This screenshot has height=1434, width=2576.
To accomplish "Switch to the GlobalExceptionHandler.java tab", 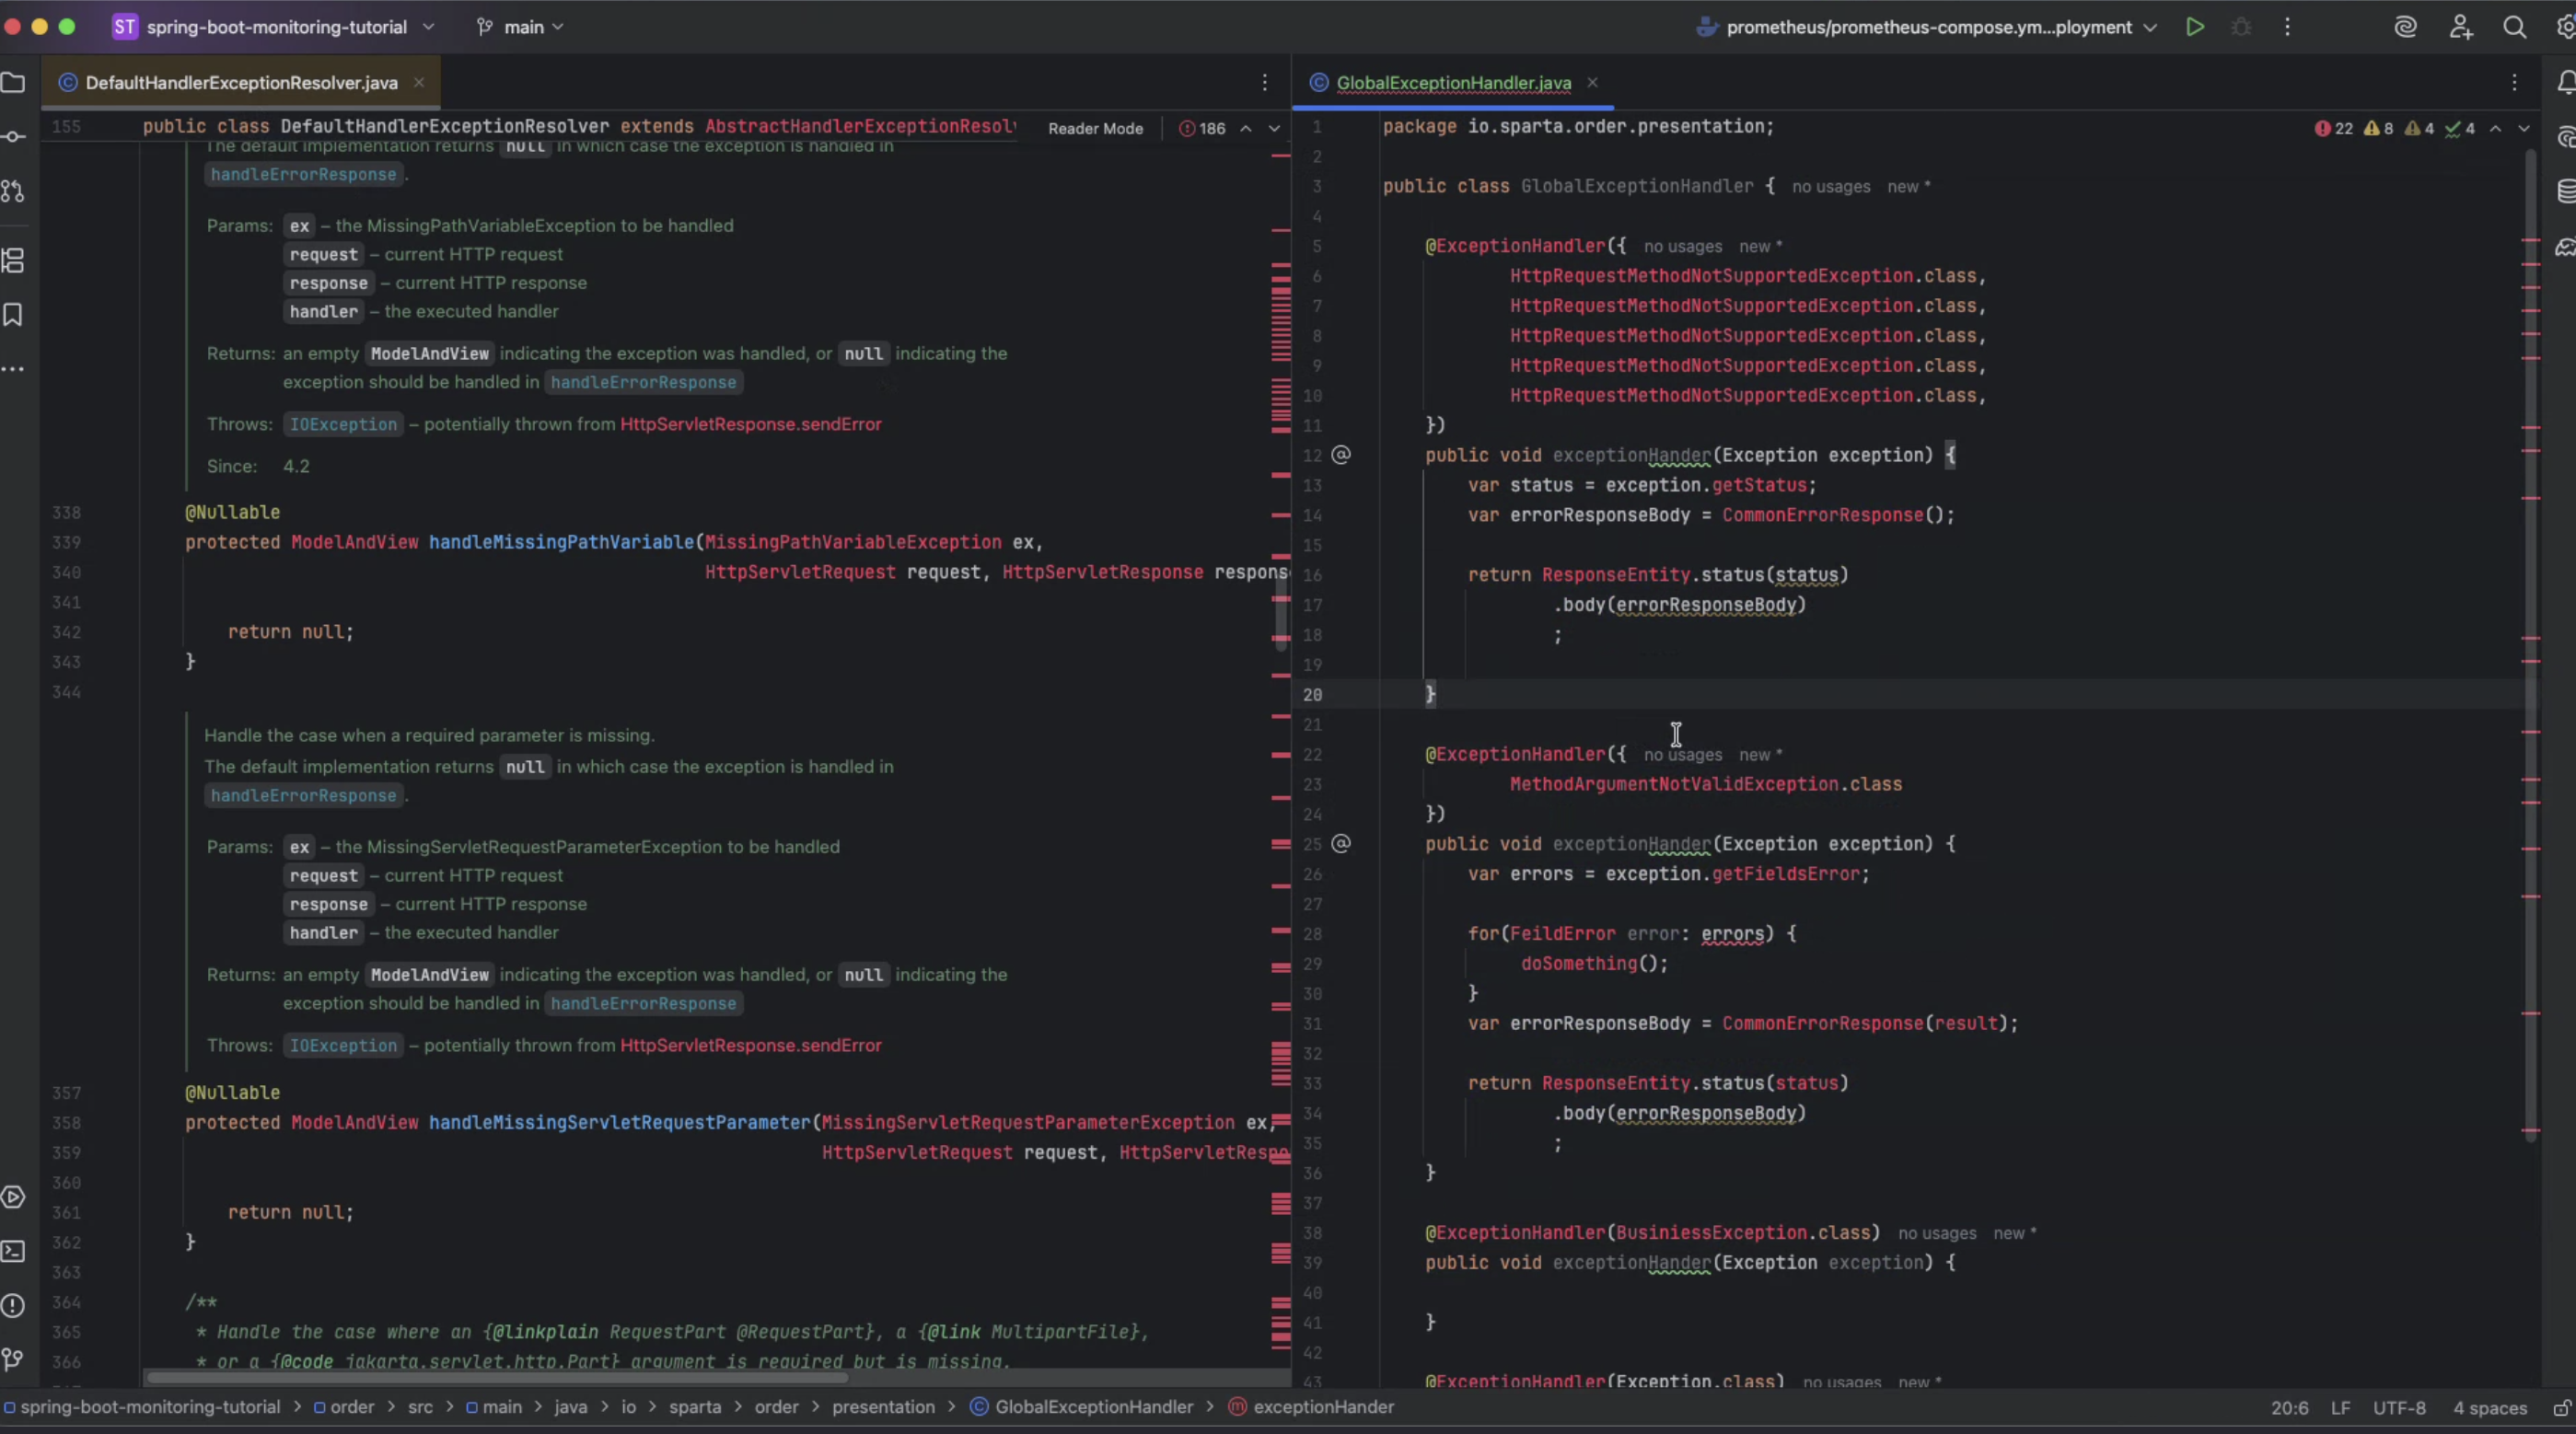I will coord(1453,83).
